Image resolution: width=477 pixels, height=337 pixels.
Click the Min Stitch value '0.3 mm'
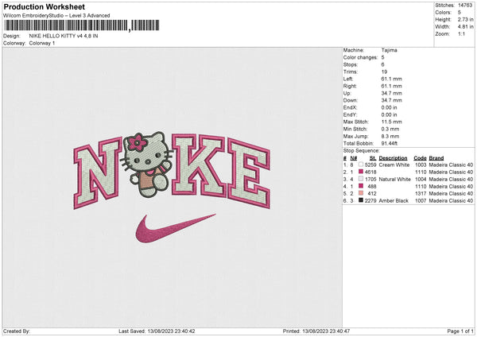pos(390,129)
